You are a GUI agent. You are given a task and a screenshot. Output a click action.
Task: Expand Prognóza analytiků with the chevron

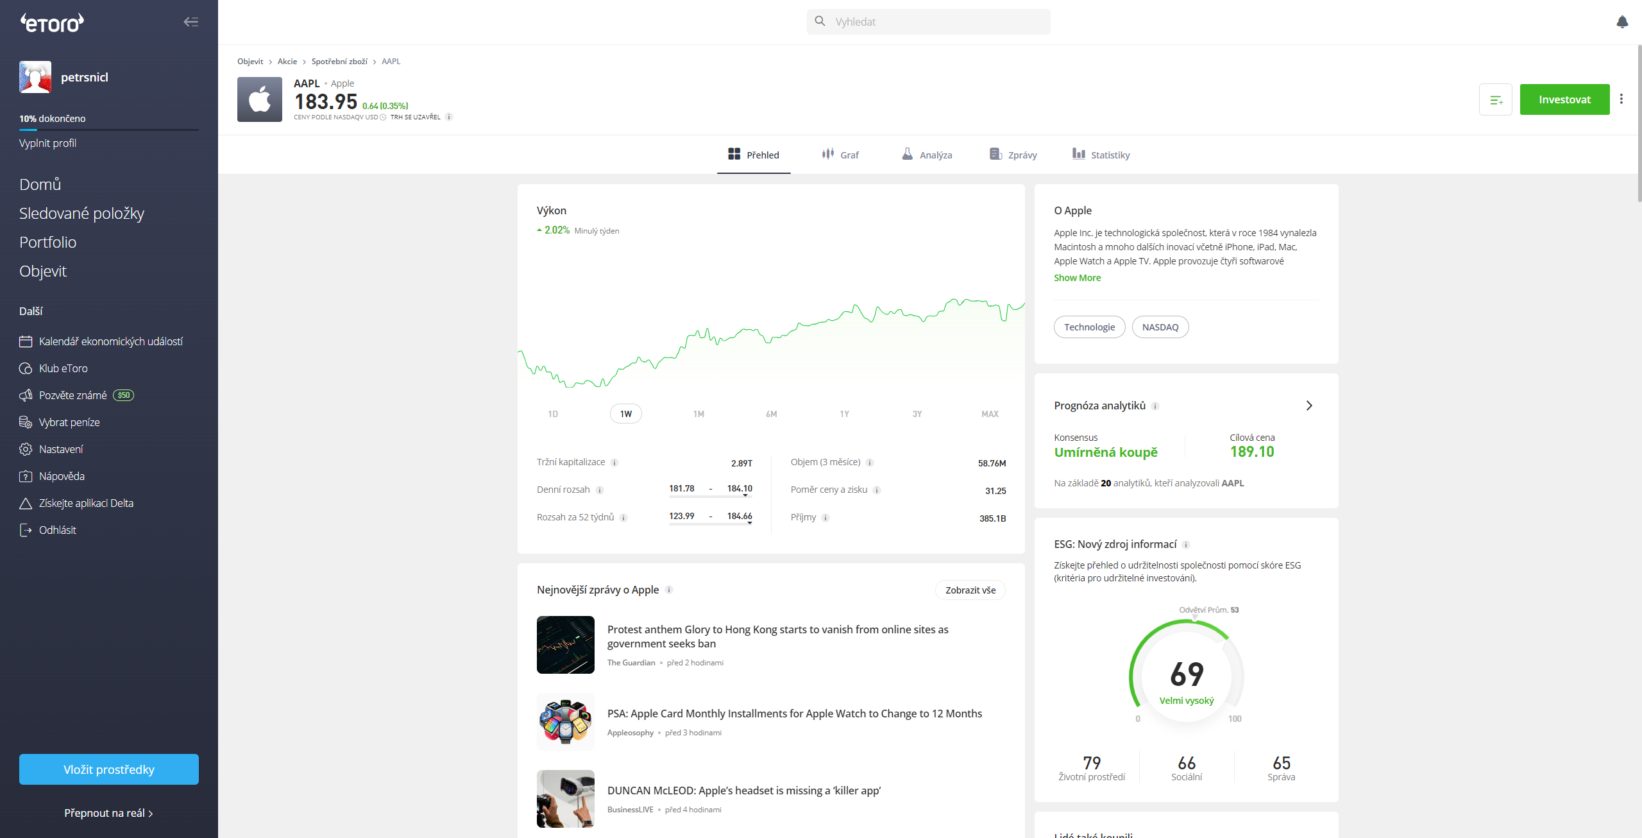click(x=1309, y=406)
